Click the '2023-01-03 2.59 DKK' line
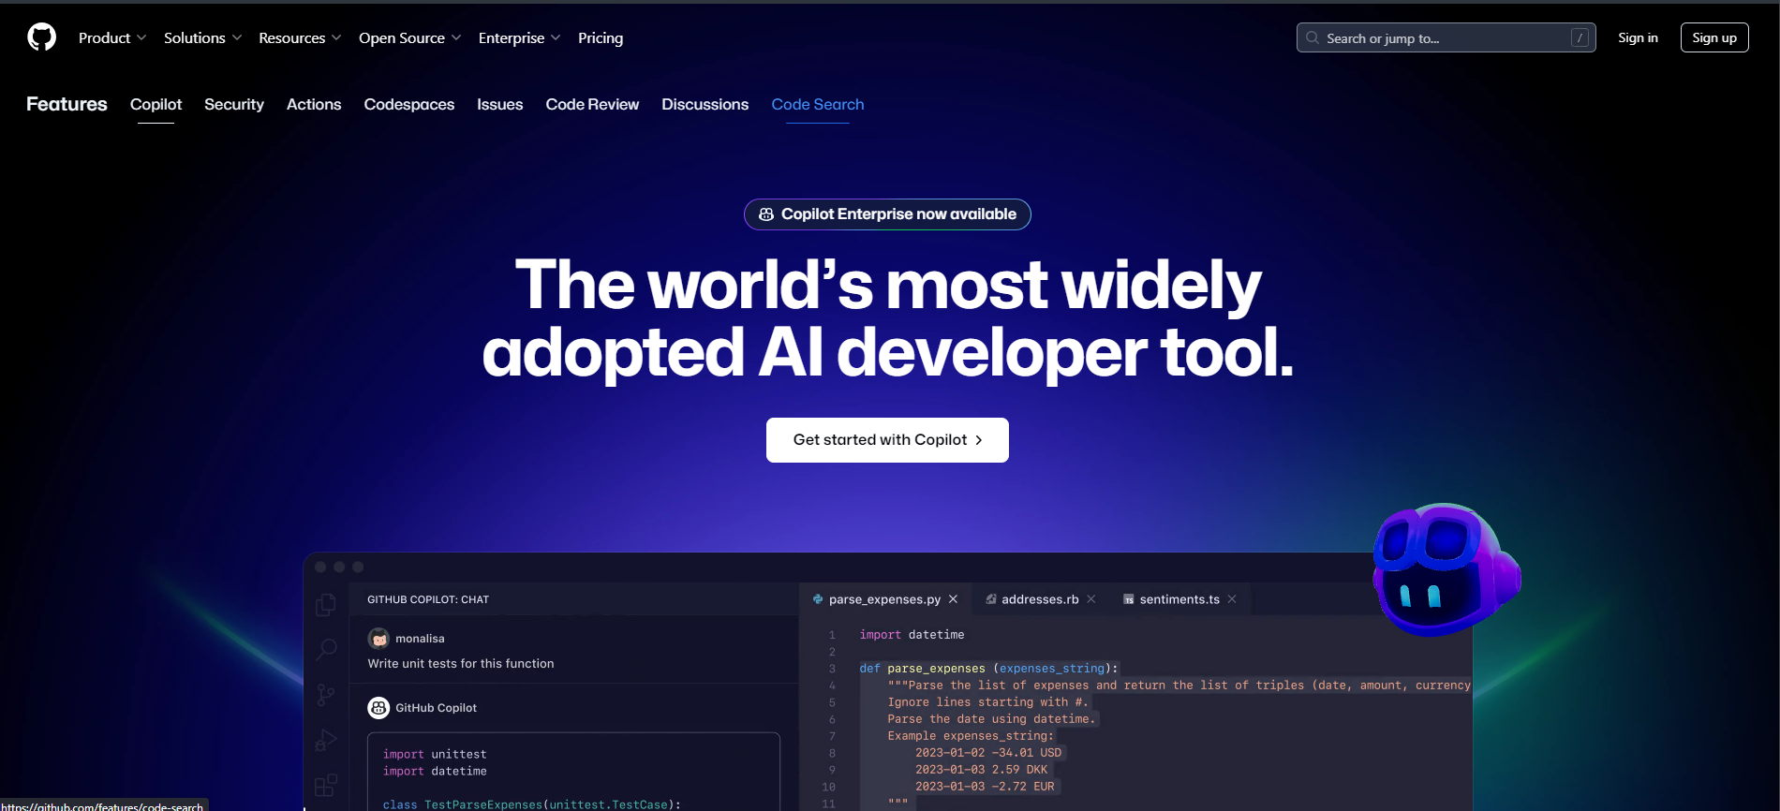1780x811 pixels. tap(981, 770)
